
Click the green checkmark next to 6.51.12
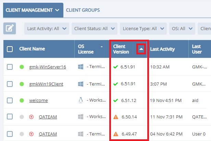(115, 100)
